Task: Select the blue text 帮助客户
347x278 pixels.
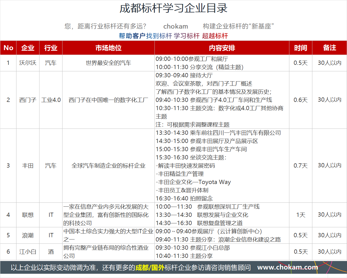Action: pos(132,36)
